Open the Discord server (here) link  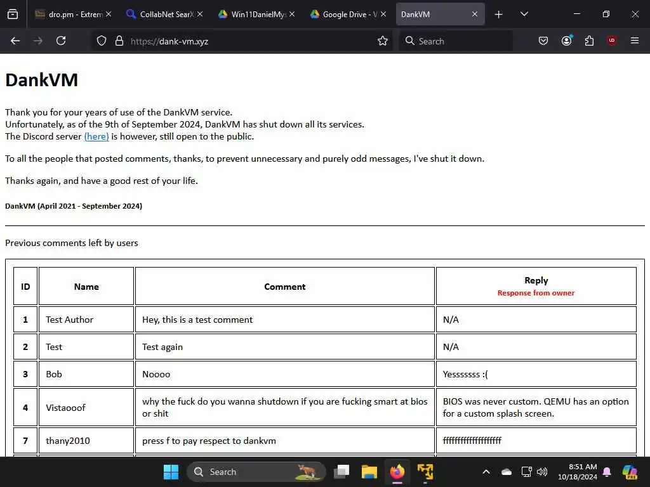96,137
